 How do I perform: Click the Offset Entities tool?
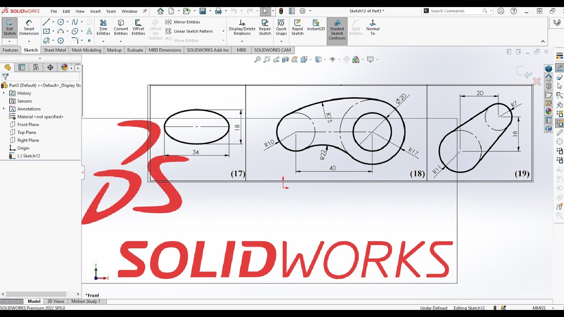click(138, 27)
